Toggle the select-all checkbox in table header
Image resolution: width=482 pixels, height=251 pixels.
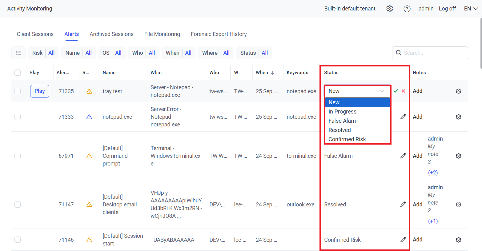pyautogui.click(x=18, y=73)
